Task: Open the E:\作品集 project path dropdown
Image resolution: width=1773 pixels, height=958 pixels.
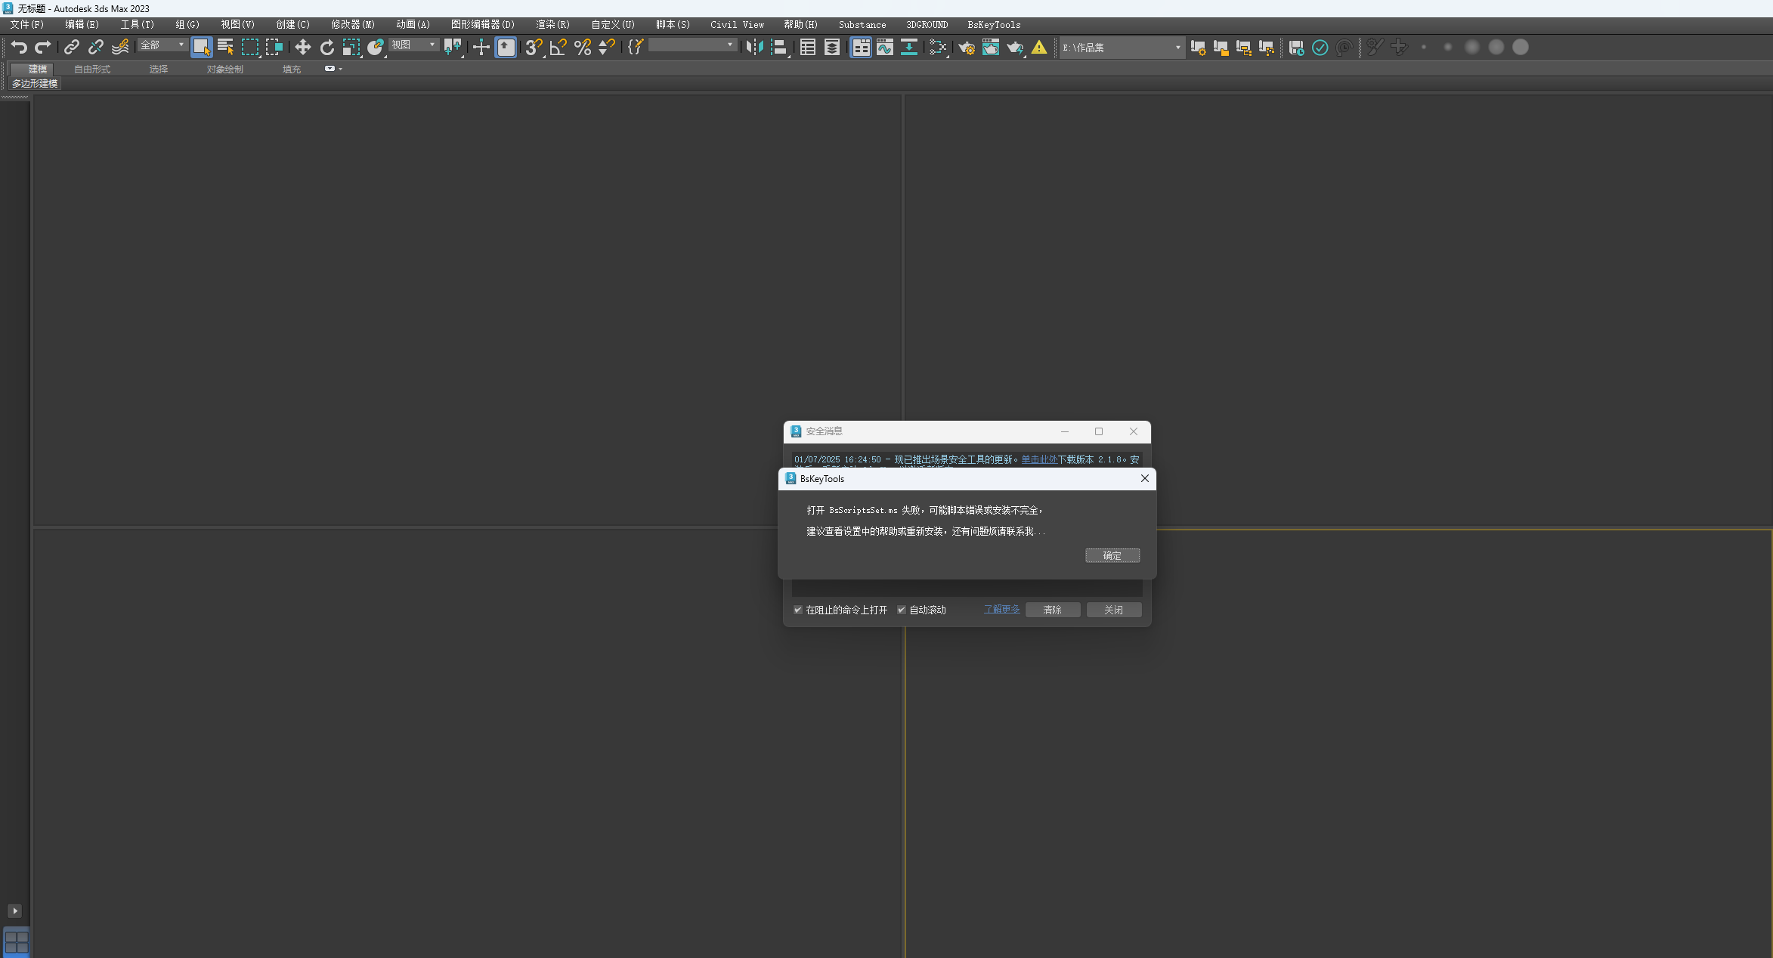Action: click(x=1122, y=48)
